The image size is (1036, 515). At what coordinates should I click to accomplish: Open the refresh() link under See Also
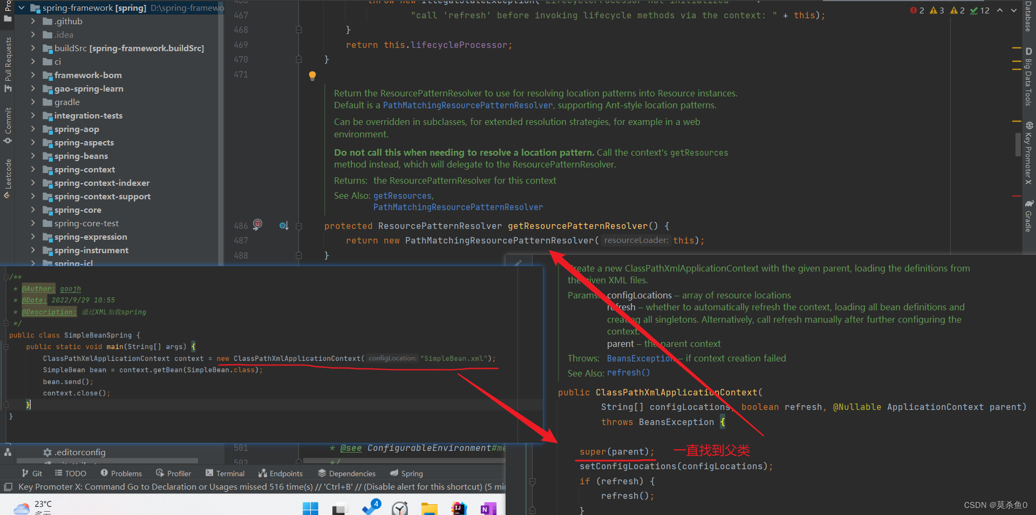coord(628,373)
